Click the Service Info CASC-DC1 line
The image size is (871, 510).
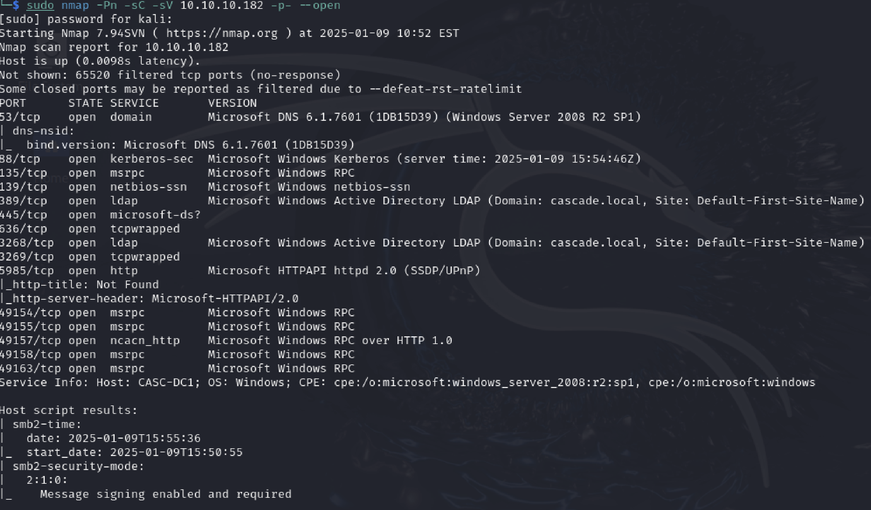click(x=407, y=382)
